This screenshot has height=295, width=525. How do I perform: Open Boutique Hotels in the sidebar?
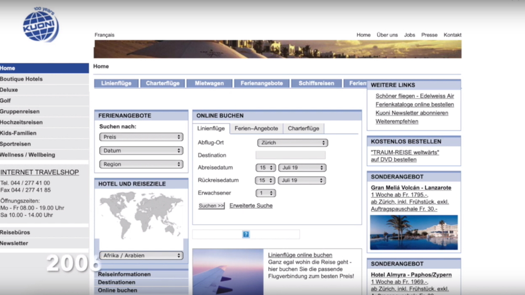(22, 79)
